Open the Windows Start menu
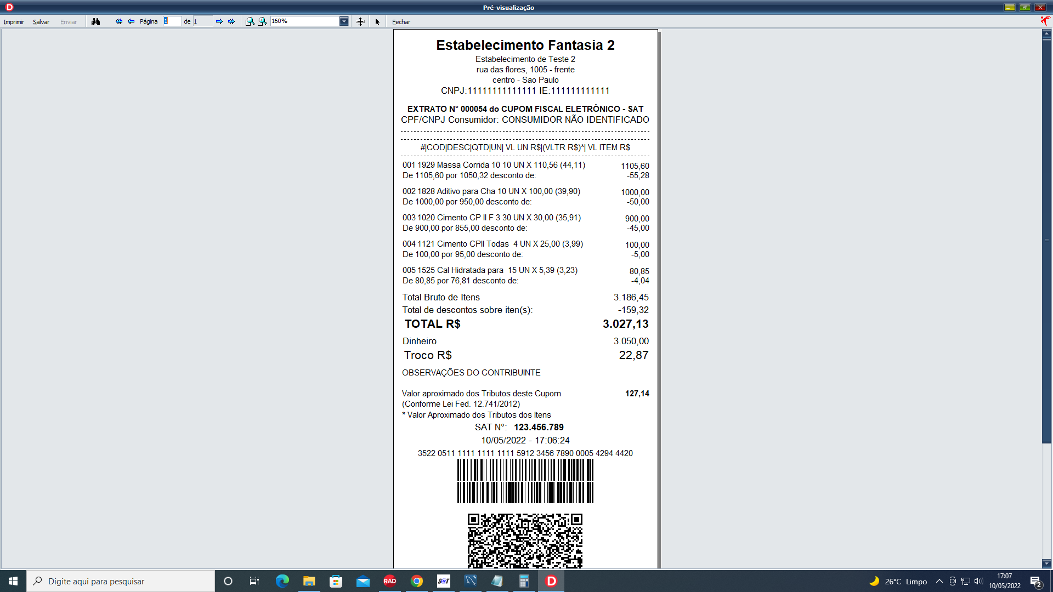Image resolution: width=1053 pixels, height=592 pixels. point(13,581)
